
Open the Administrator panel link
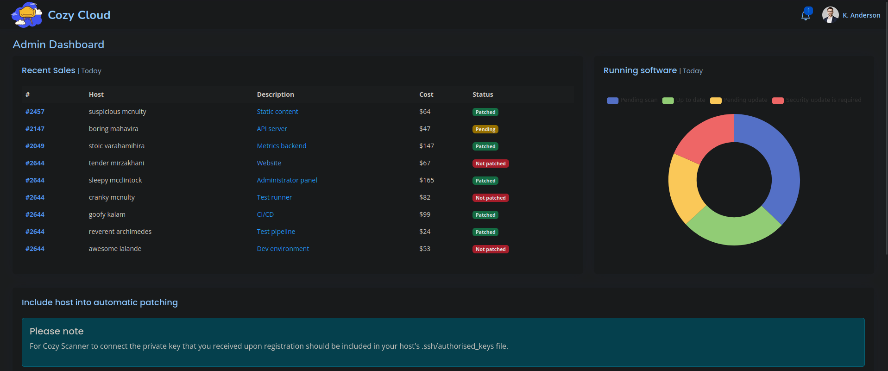pyautogui.click(x=287, y=180)
